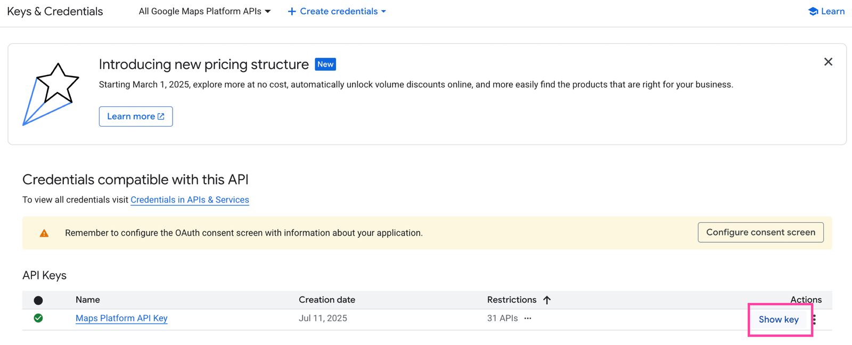The width and height of the screenshot is (852, 345).
Task: Expand the Create credentials menu
Action: 337,11
